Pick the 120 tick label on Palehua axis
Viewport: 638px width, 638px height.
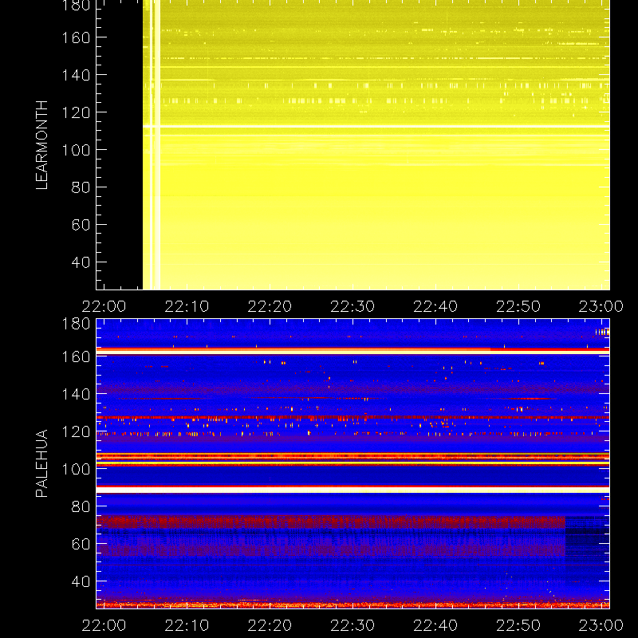[76, 431]
